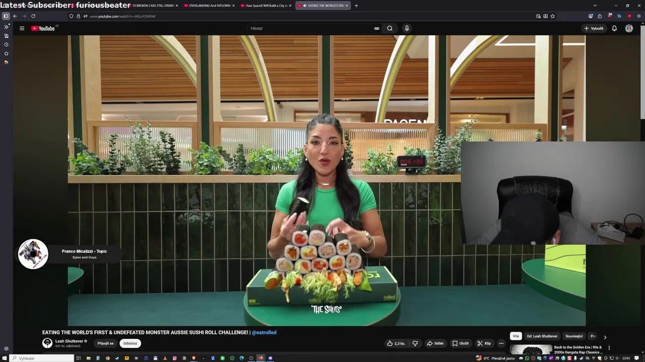Open the YouTube hamburger guide menu
This screenshot has height=362, width=645.
point(22,28)
